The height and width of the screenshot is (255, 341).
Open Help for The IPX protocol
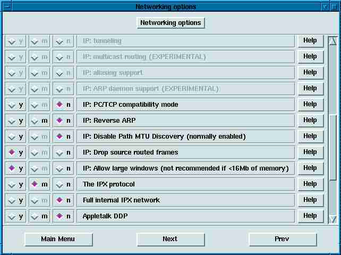point(310,184)
